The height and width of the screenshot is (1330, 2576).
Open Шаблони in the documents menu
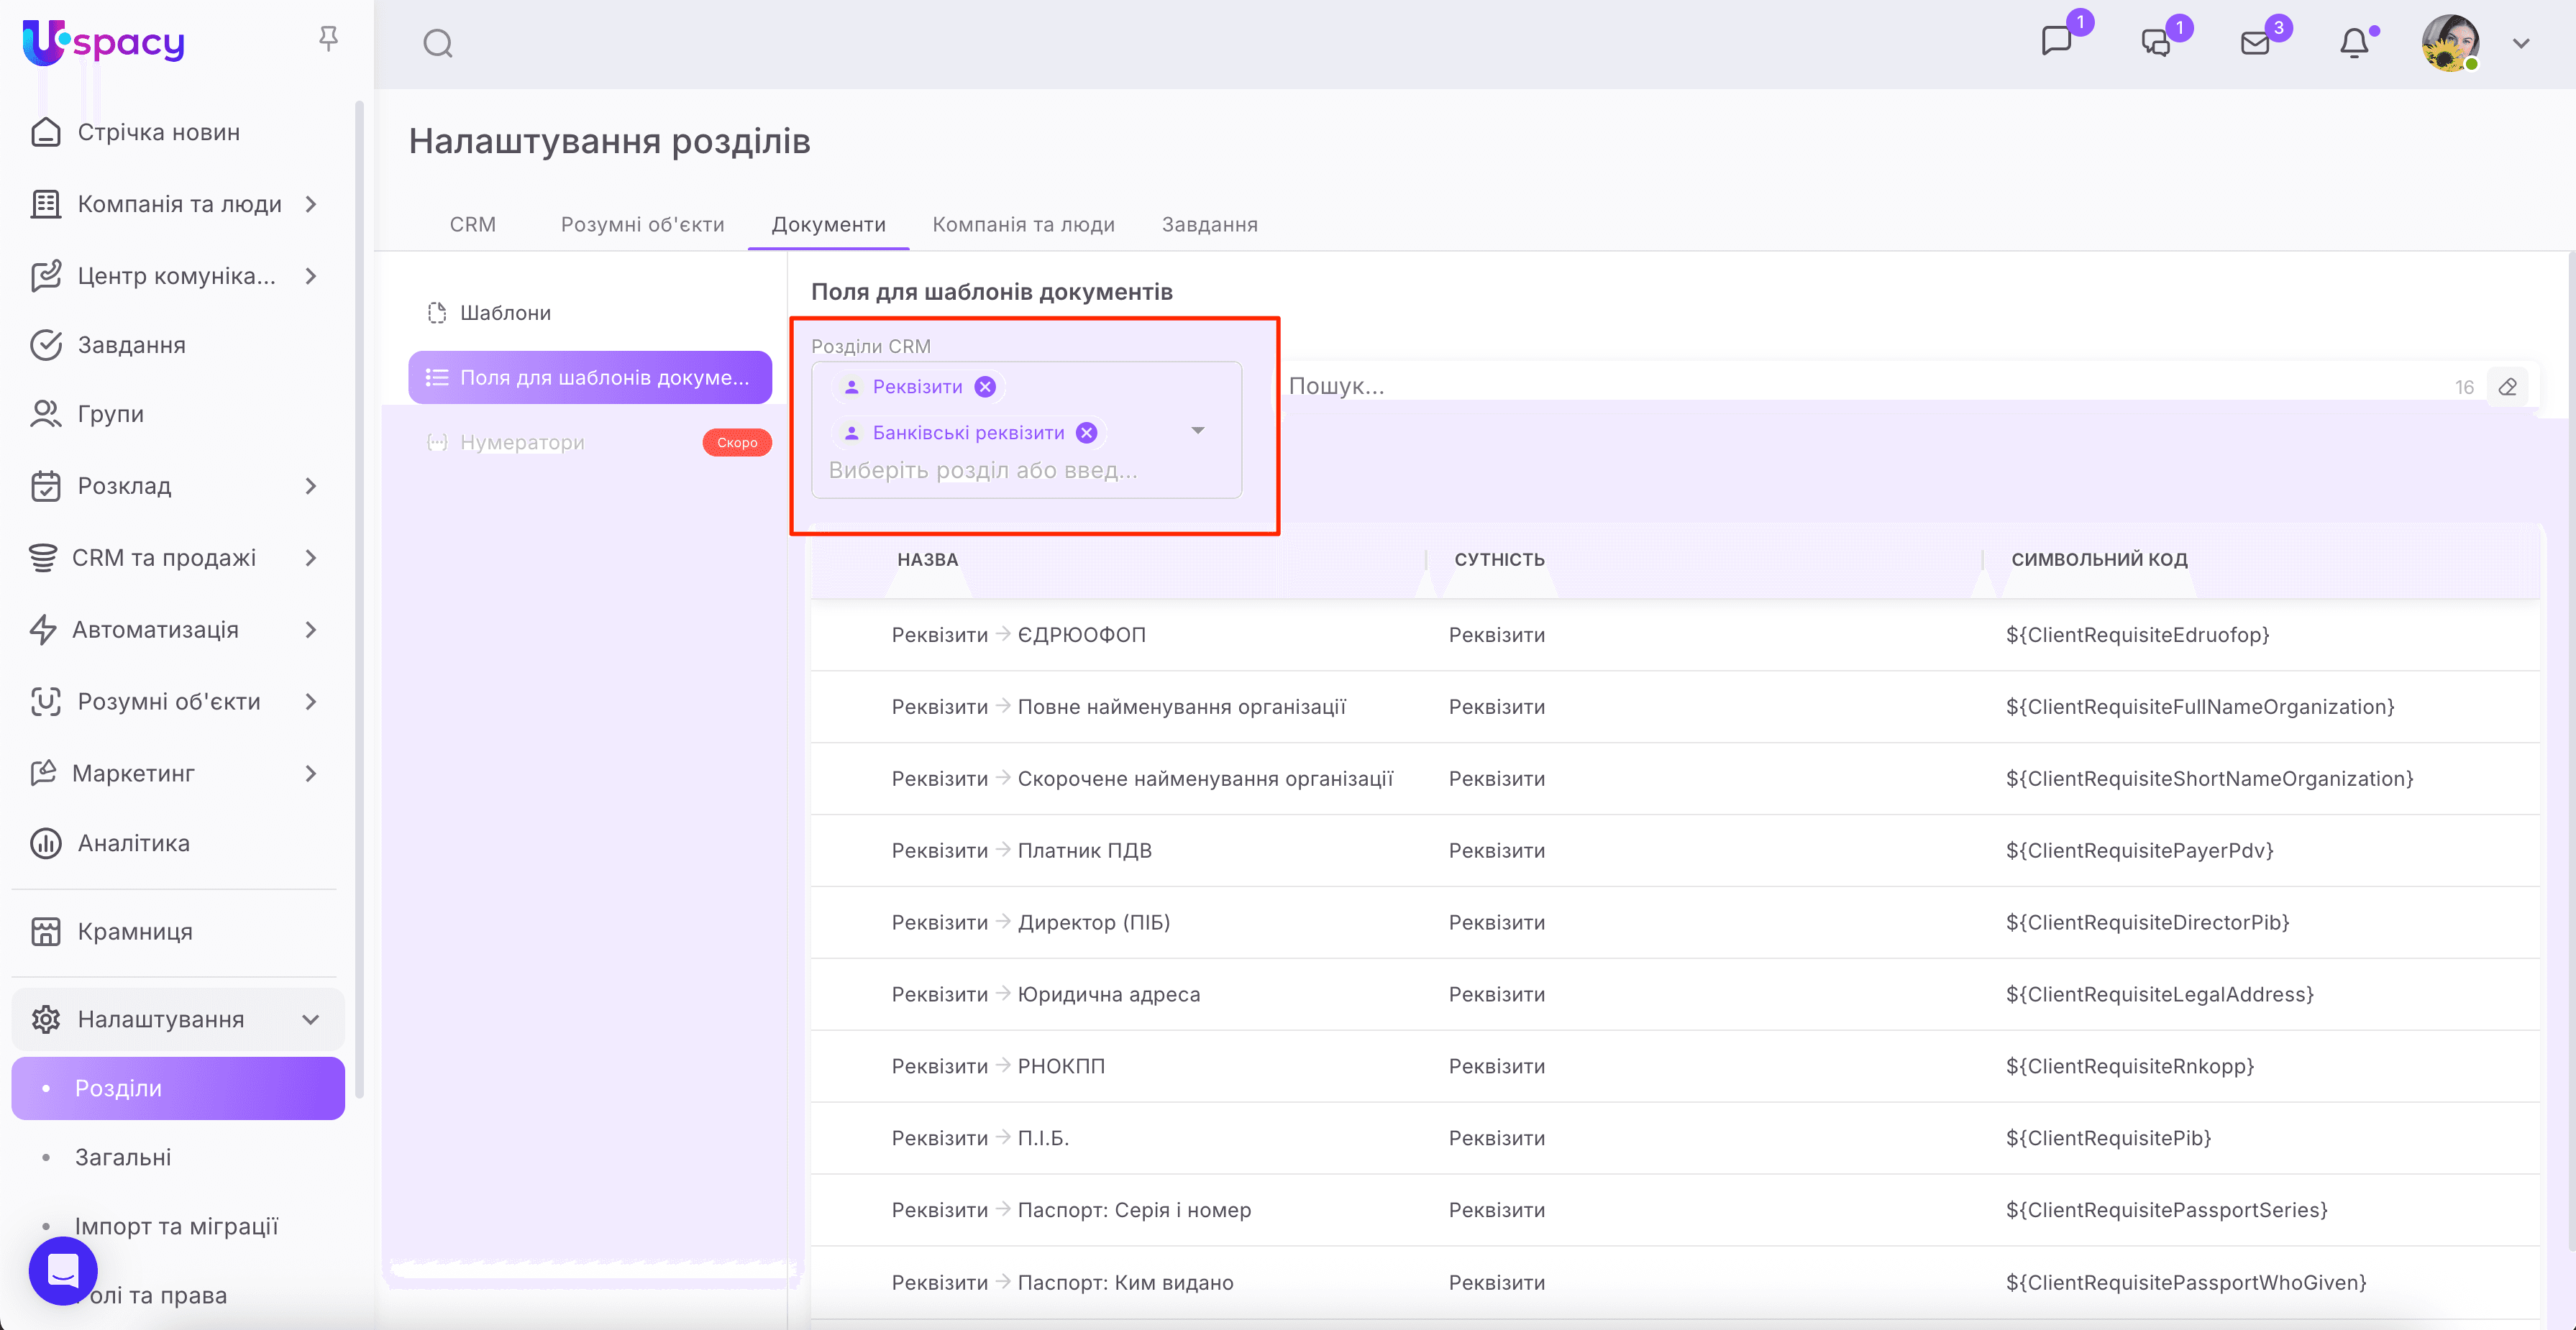pos(505,313)
